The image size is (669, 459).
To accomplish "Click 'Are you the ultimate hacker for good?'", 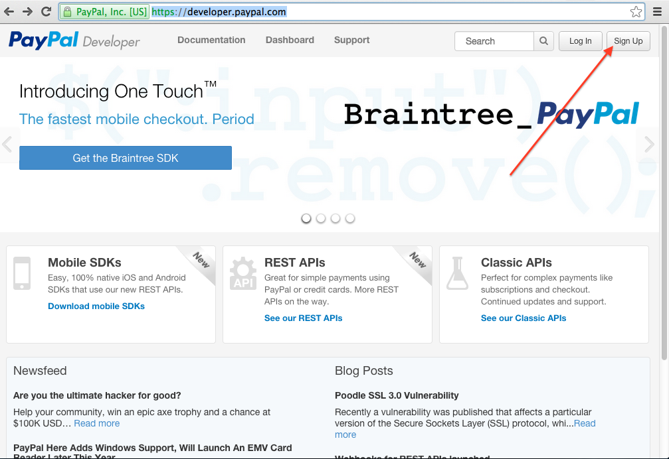I will (97, 395).
